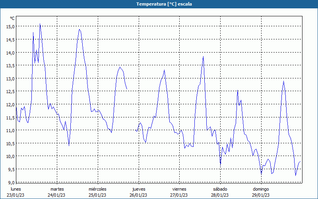The height and width of the screenshot is (199, 318).
Task: Click the 14,0 axis value
Action: [11, 53]
